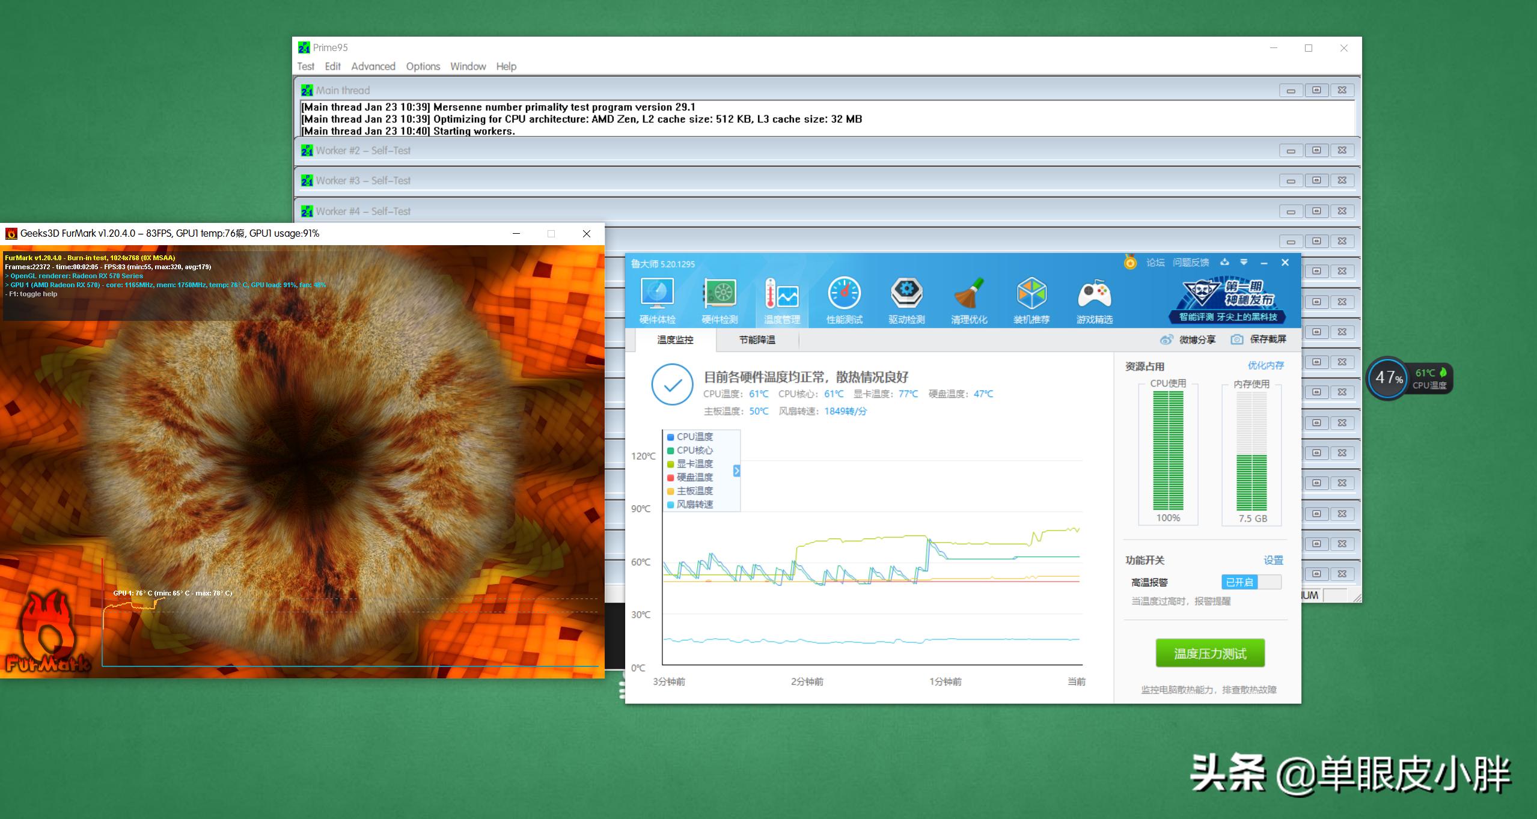The height and width of the screenshot is (819, 1537).
Task: Switch to the 节能降温 tab
Action: pos(757,340)
